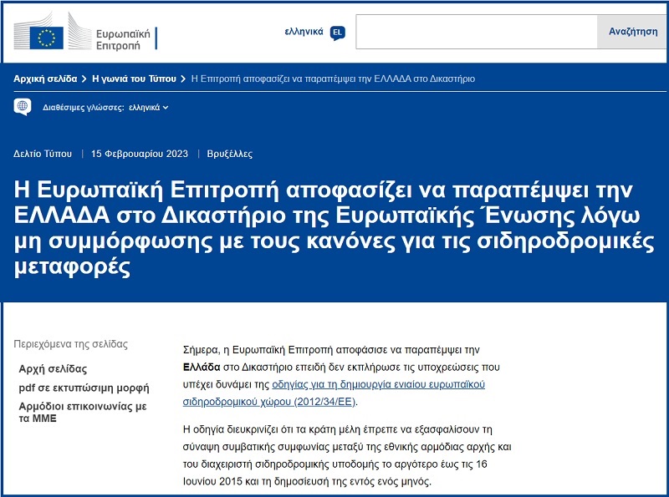Viewport: 669px width, 497px height.
Task: Click the globe languages icon
Action: pos(23,107)
